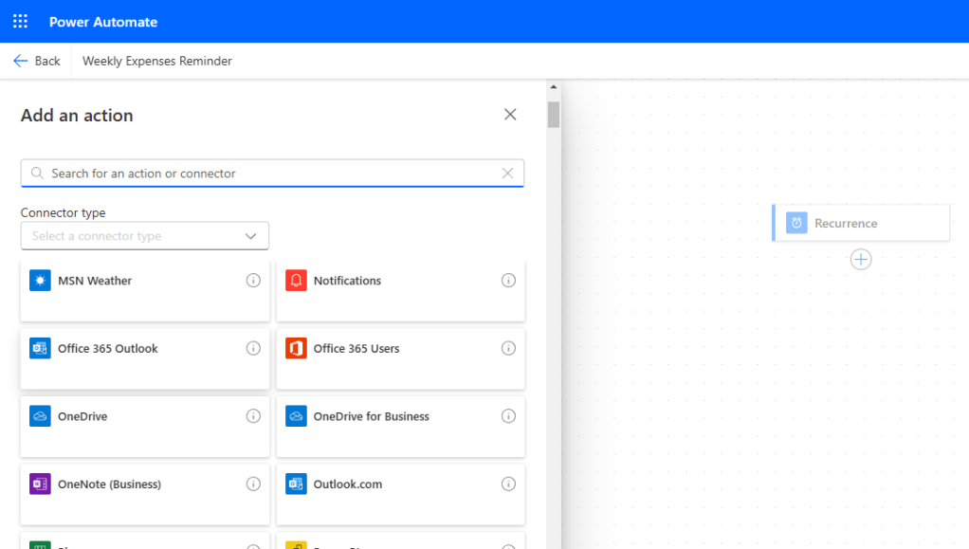Clear the action search box

pyautogui.click(x=507, y=174)
